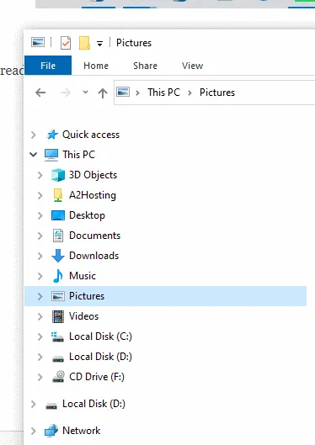The height and width of the screenshot is (445, 315).
Task: Click the A2Hosting network folder icon
Action: tap(58, 195)
